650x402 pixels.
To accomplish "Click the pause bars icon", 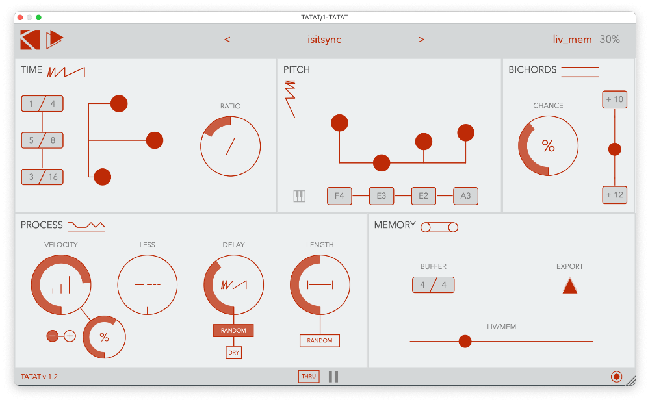I will [333, 377].
